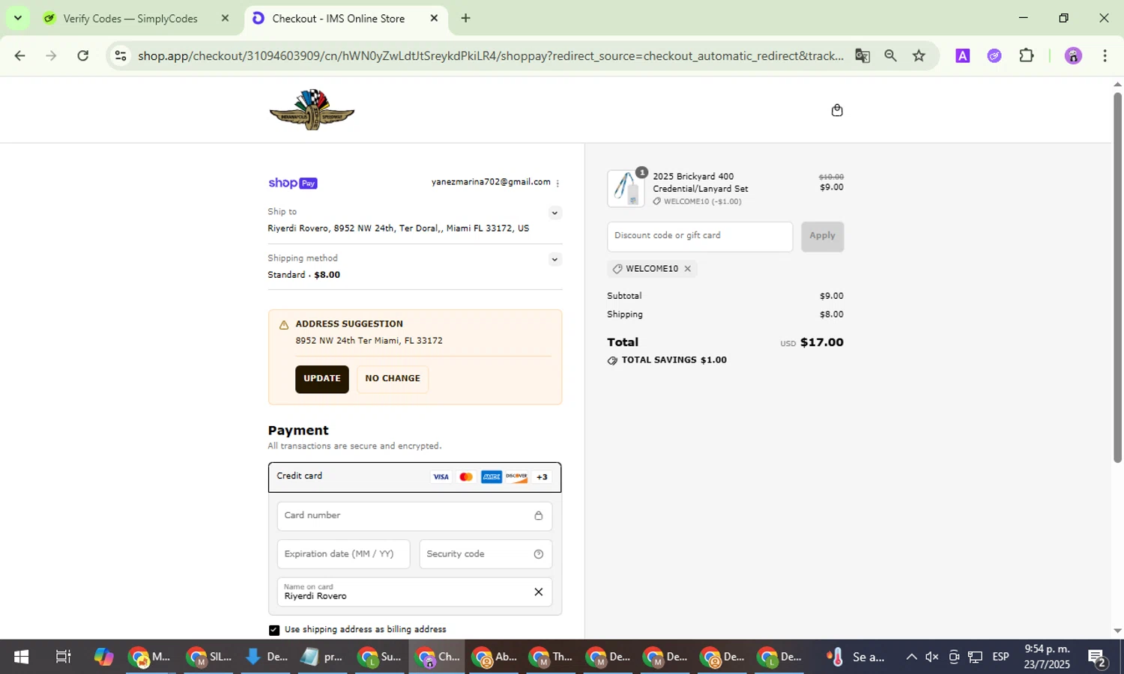View site information icon in address bar
Image resolution: width=1124 pixels, height=674 pixels.
coord(120,56)
